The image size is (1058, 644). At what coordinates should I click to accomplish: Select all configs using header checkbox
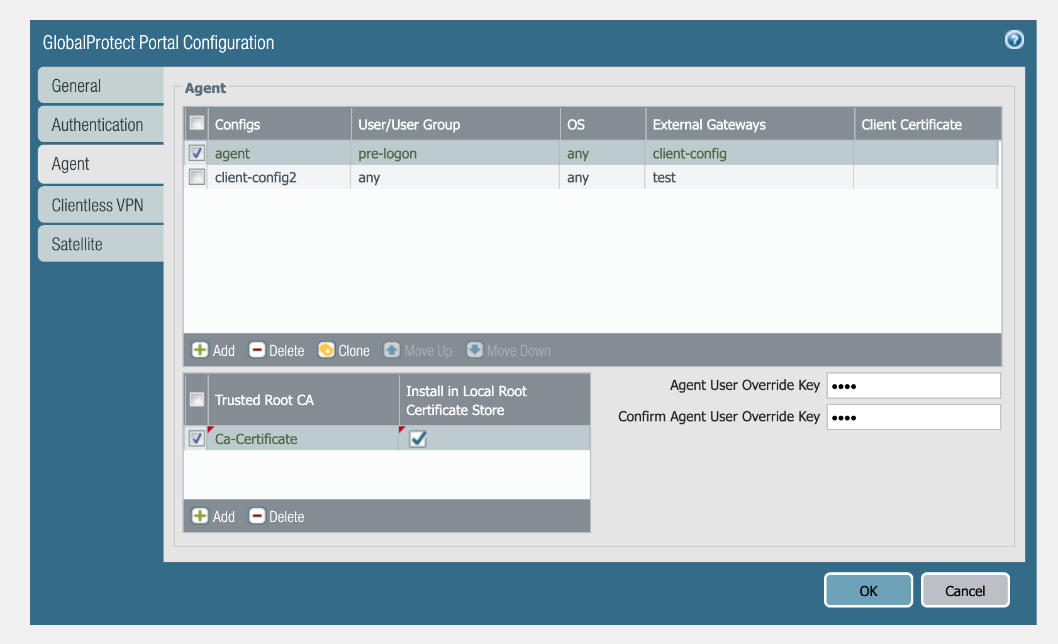[197, 123]
